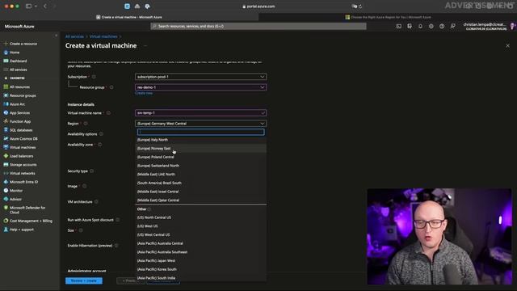Click the Azure search resources bar
The width and height of the screenshot is (517, 291).
click(x=258, y=26)
